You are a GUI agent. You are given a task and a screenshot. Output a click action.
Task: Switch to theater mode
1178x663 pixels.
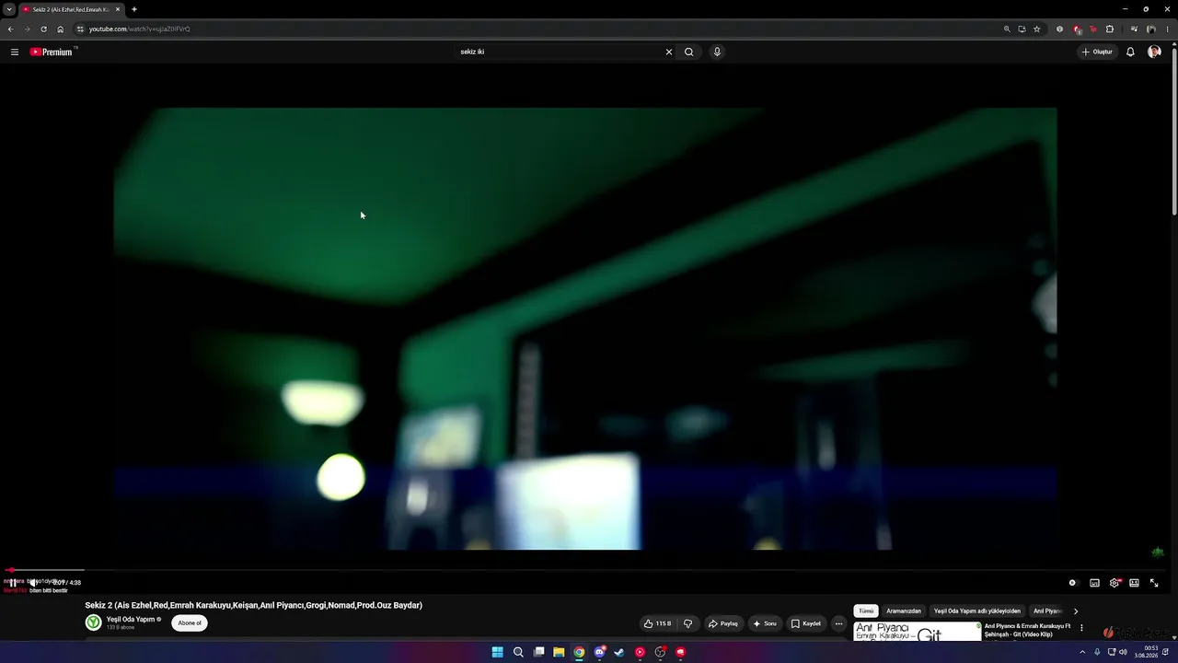click(1134, 583)
